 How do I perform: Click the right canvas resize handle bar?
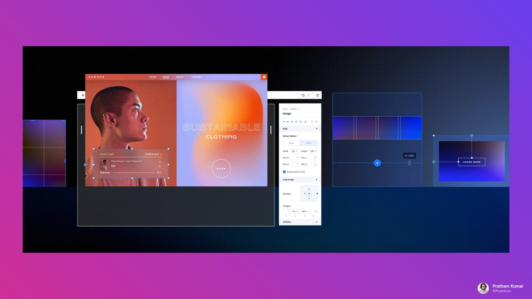pos(271,130)
